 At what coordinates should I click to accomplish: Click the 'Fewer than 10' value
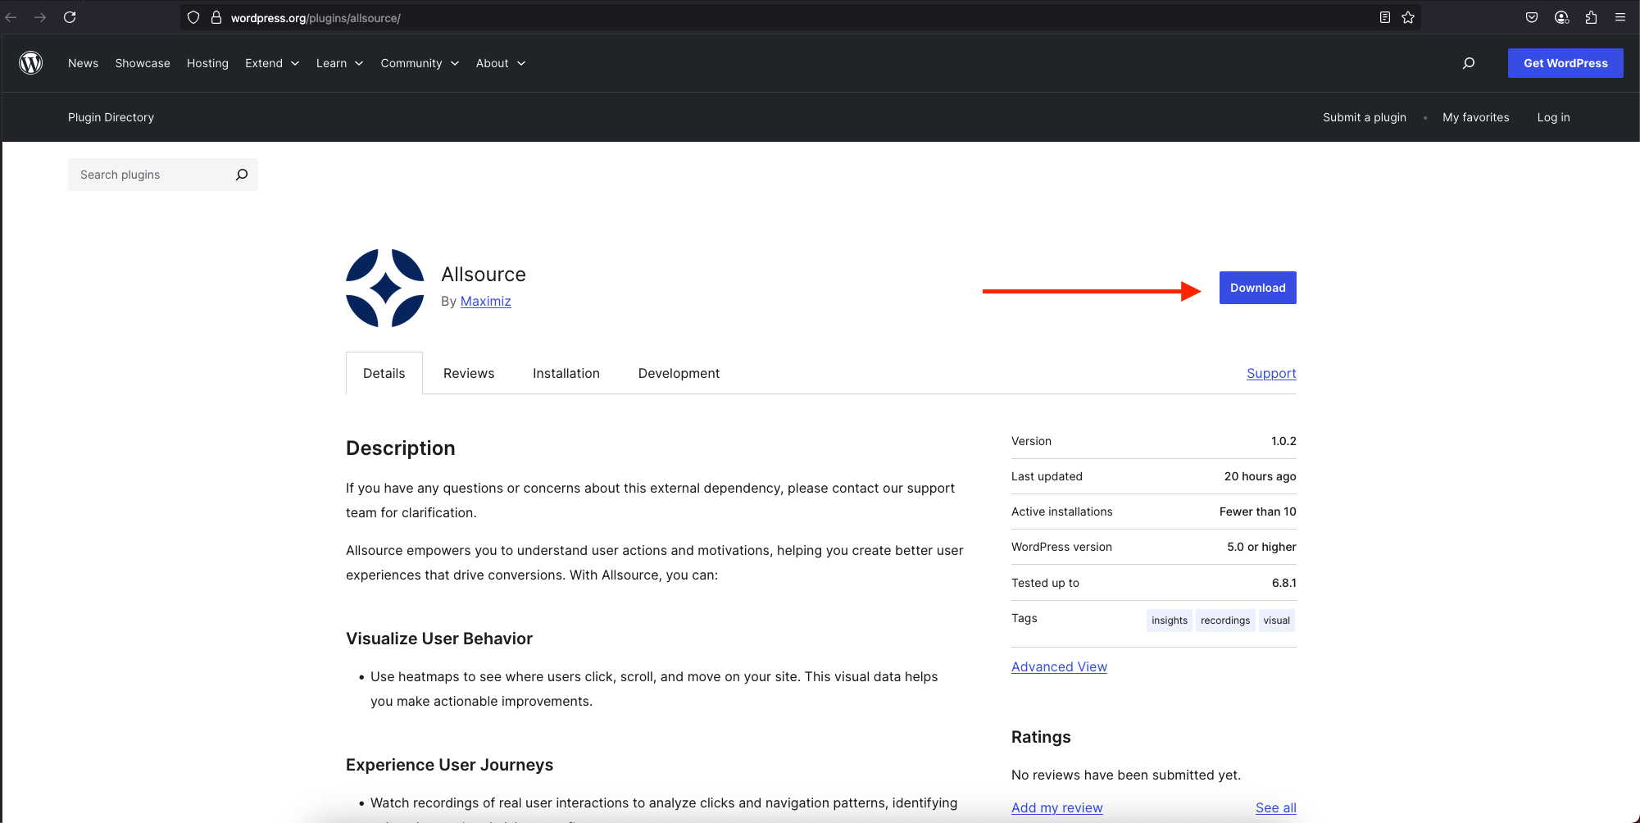1258,512
